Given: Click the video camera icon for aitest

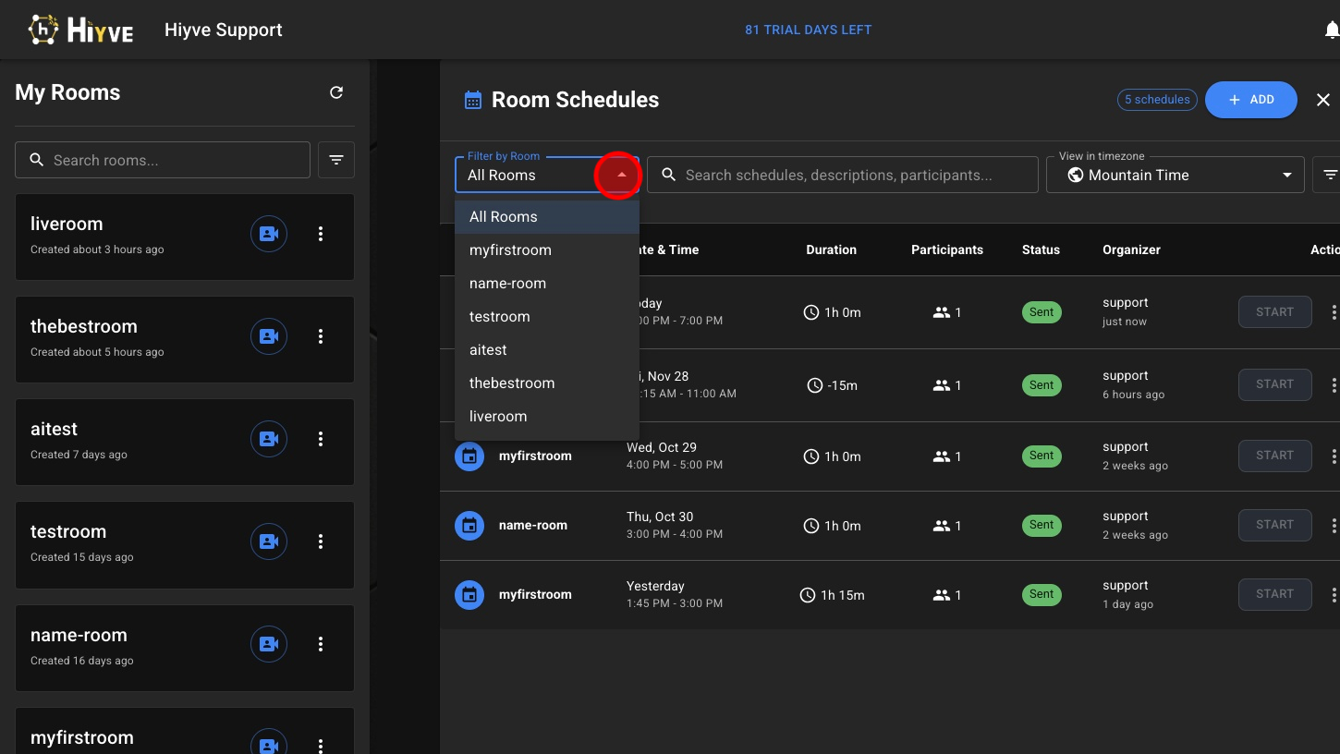Looking at the screenshot, I should 269,439.
